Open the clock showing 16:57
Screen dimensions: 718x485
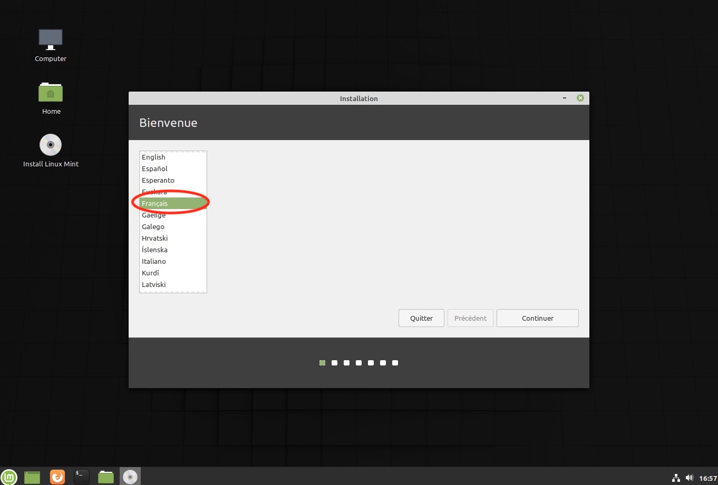click(707, 478)
